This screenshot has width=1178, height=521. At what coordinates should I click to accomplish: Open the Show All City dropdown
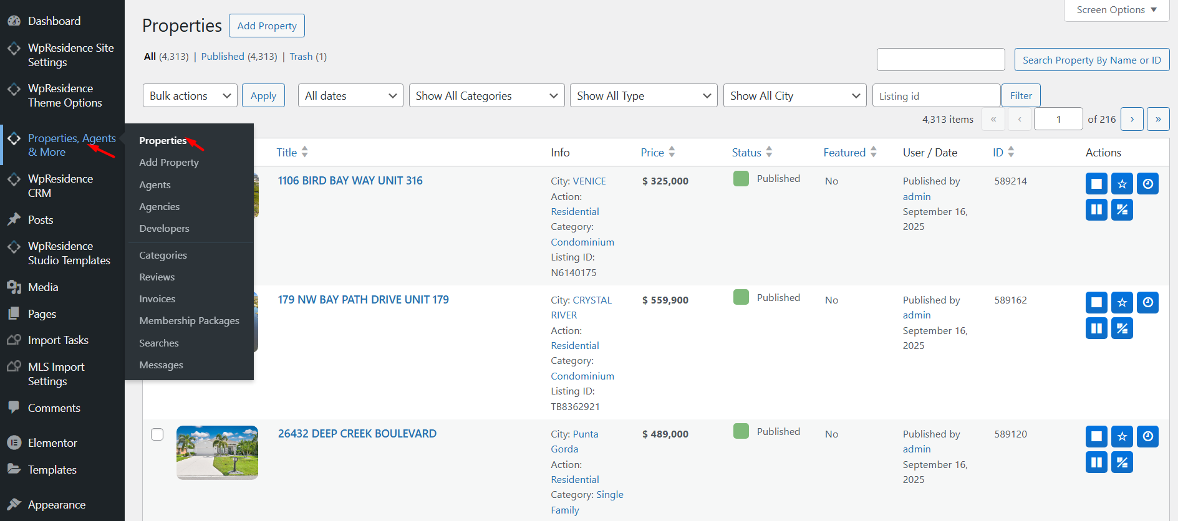pos(794,96)
